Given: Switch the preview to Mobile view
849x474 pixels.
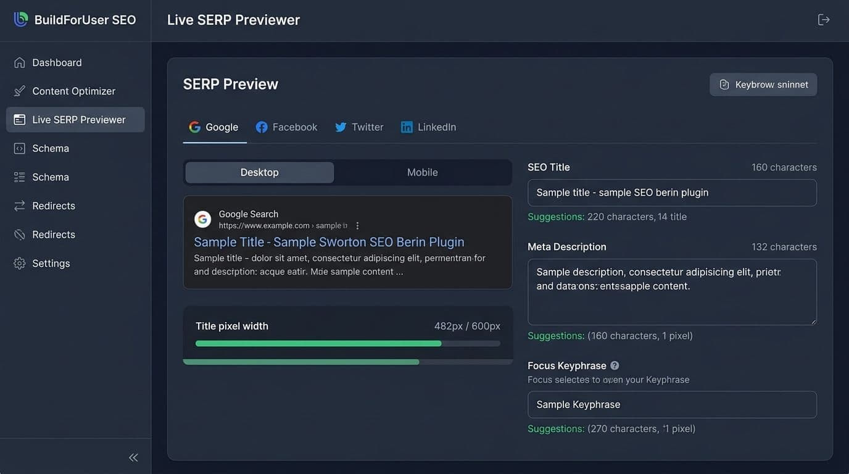Looking at the screenshot, I should pos(423,173).
